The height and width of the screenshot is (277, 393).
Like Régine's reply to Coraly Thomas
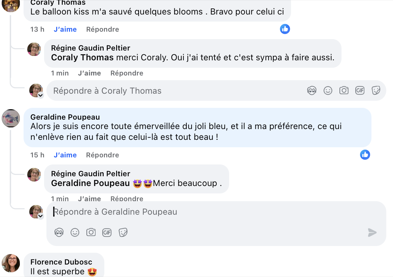(90, 73)
